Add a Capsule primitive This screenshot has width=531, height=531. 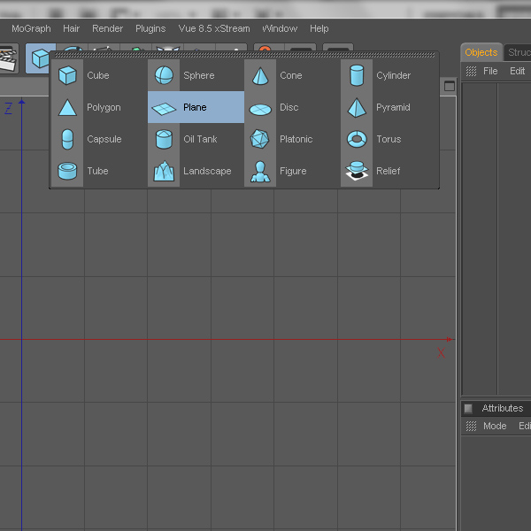[x=99, y=139]
